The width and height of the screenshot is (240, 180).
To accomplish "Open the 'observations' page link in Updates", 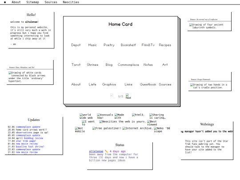I will 24,132.
